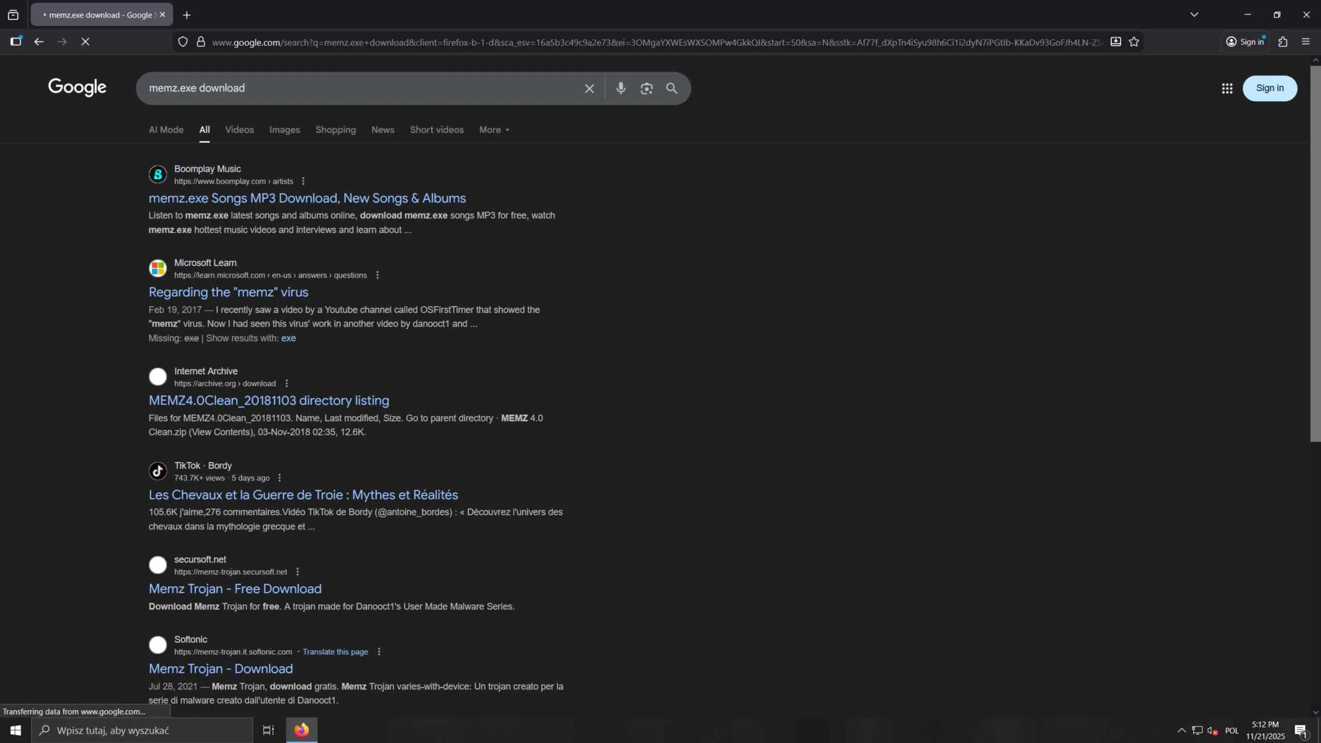Open the Regarding the "memz" virus link

[x=228, y=292]
